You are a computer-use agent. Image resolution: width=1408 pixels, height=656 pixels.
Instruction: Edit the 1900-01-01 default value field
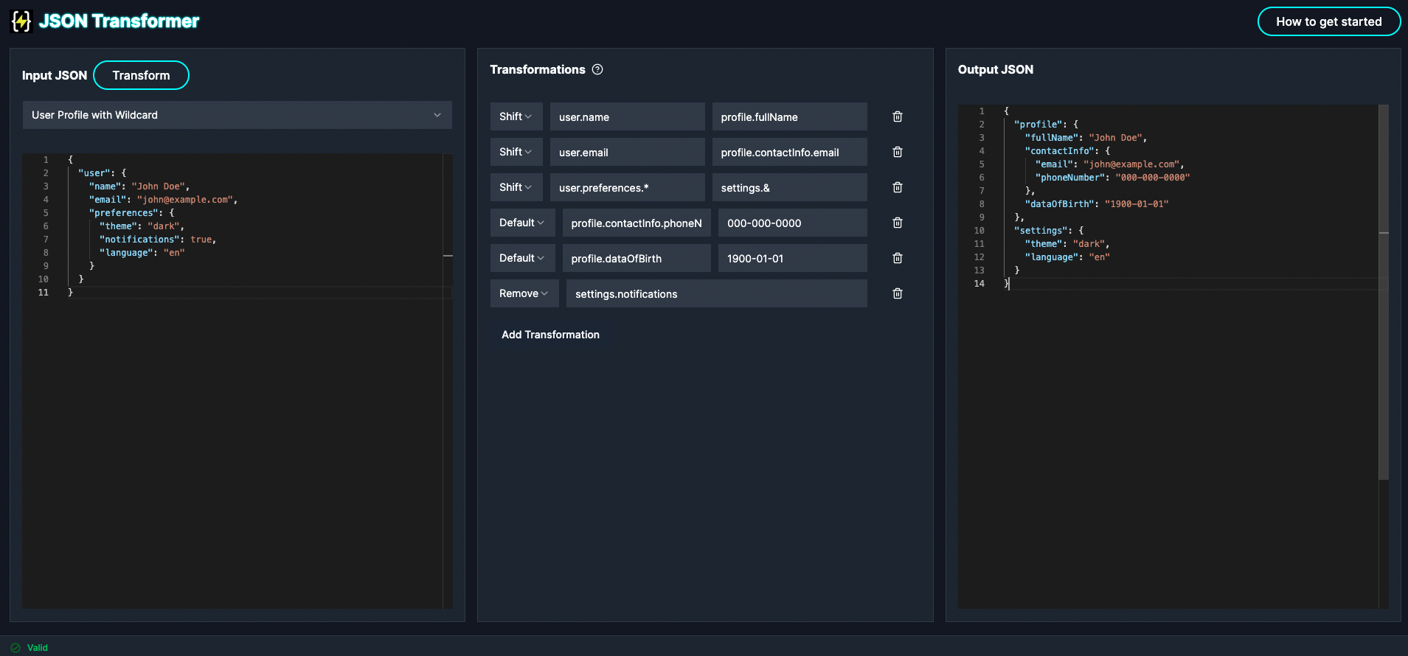[x=792, y=258]
